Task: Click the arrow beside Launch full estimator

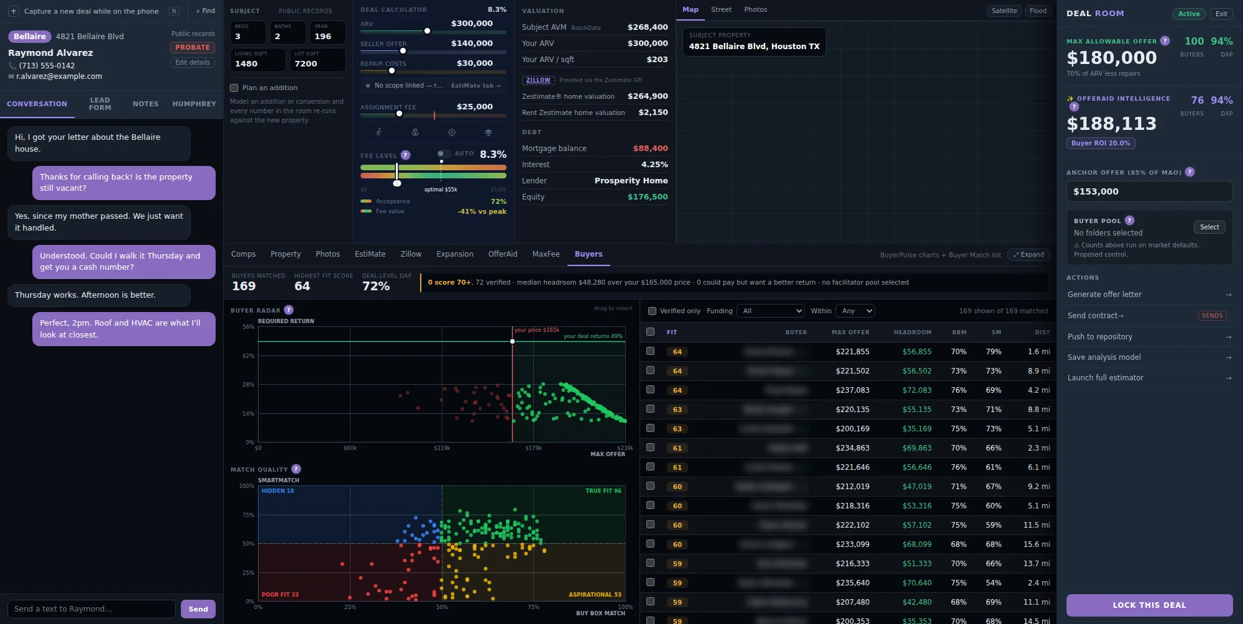Action: [1228, 378]
